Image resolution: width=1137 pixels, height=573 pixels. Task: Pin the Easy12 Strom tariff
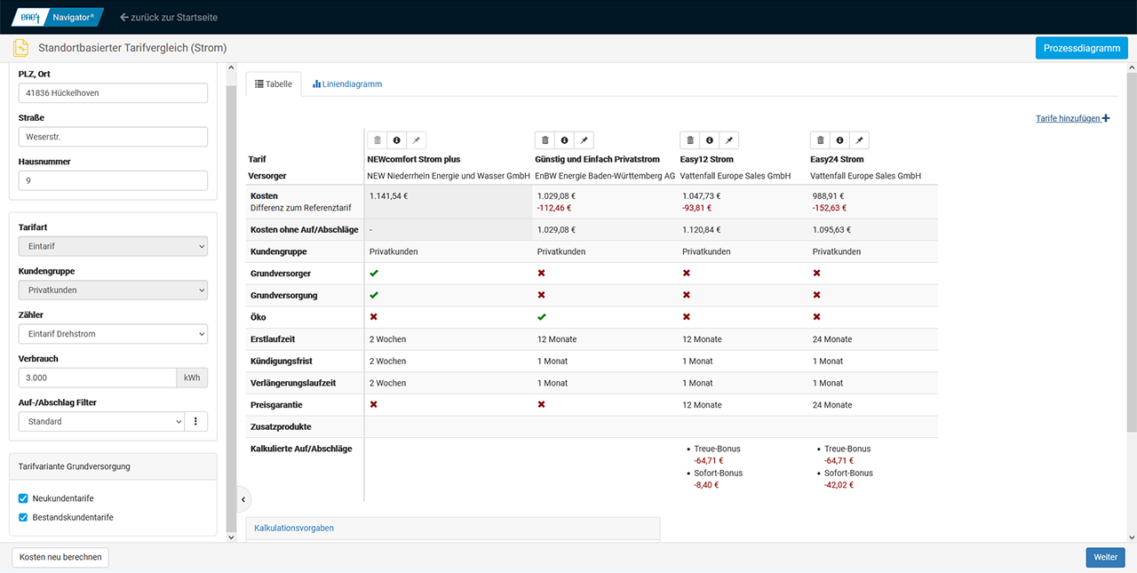[x=728, y=140]
